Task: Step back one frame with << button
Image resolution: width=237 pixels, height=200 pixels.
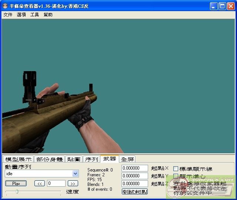Action: click(40, 184)
